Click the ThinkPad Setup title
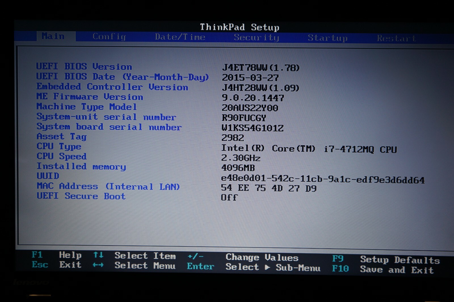 (240, 27)
